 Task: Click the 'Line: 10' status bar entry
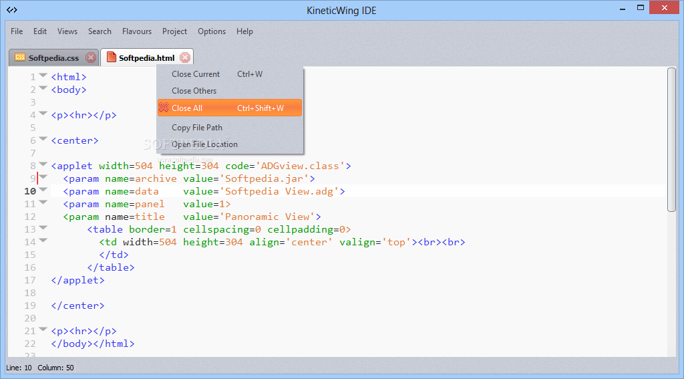point(18,368)
